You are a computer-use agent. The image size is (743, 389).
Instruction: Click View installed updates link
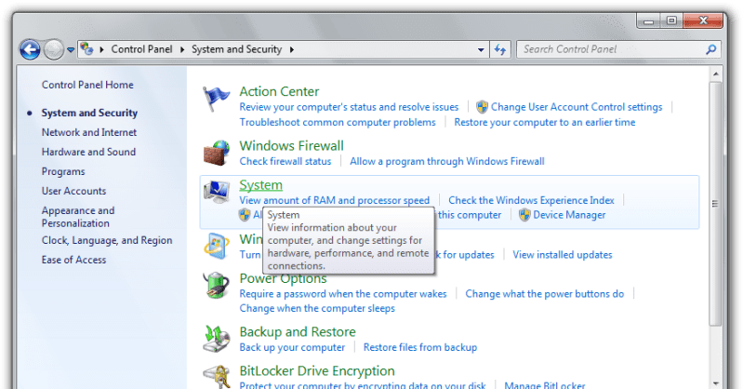point(563,255)
